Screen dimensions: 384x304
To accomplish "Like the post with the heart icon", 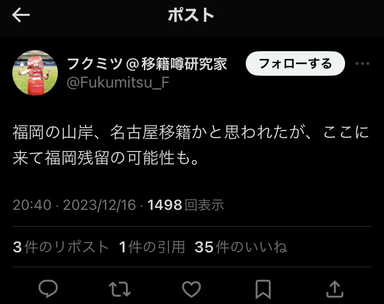I will tap(191, 289).
